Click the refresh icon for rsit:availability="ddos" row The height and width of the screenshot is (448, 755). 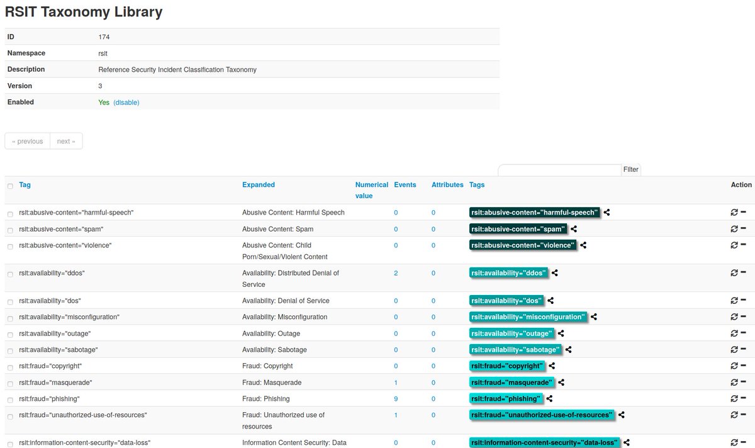[x=734, y=273]
